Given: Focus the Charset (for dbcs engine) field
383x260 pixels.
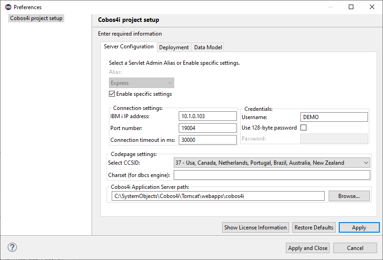Looking at the screenshot, I should pyautogui.click(x=272, y=175).
